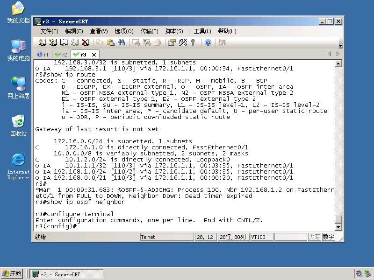Screen dimensions: 374x280
Task: Click the system tray network icon
Action: [x=367, y=273]
